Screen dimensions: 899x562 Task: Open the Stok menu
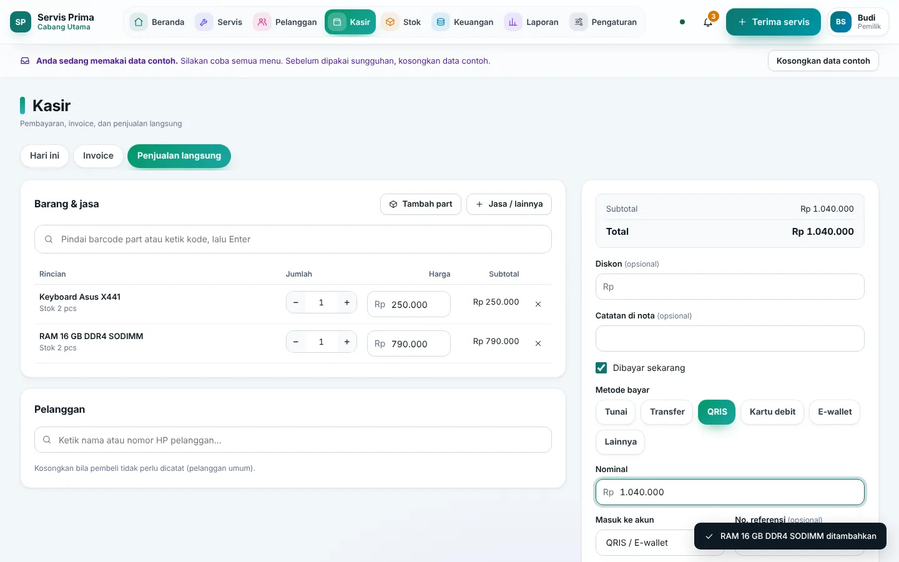tap(402, 22)
